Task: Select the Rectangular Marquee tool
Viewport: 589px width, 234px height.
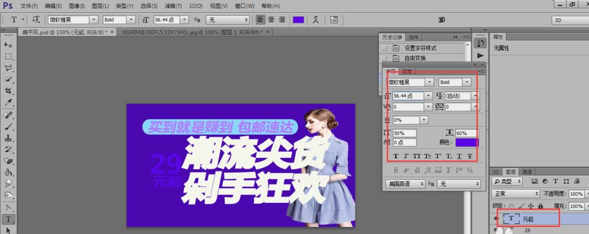Action: tap(8, 57)
